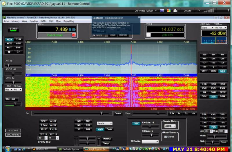The image size is (232, 152).
Task: Open the Sample Rate 48000 dropdown
Action: pos(170,126)
